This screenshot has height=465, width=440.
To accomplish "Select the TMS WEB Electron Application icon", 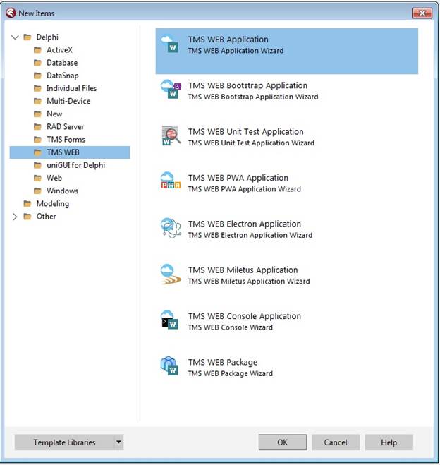I will [x=171, y=229].
